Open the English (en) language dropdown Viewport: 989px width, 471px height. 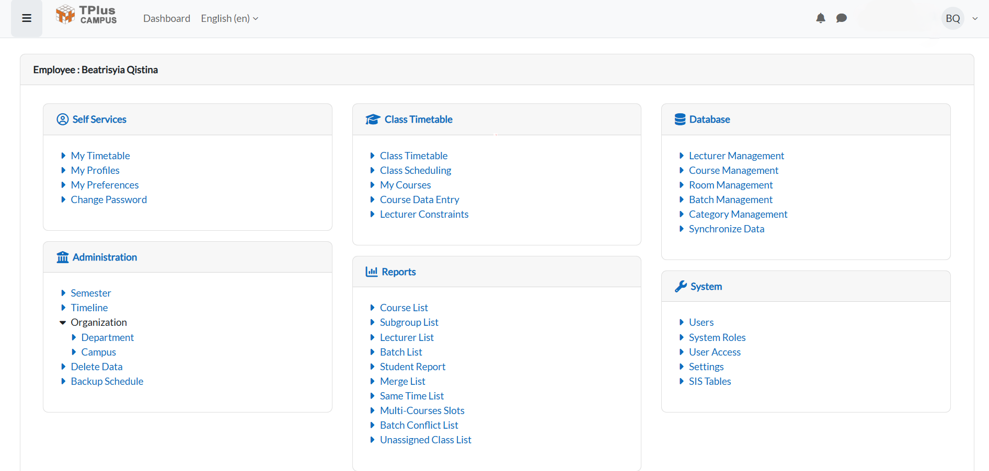[x=229, y=18]
